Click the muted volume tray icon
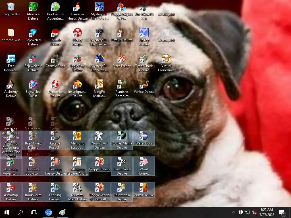Viewport: 291px width, 218px height. [254, 212]
